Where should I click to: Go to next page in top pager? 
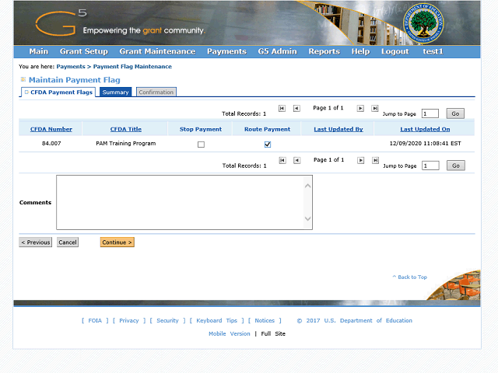[x=360, y=109]
